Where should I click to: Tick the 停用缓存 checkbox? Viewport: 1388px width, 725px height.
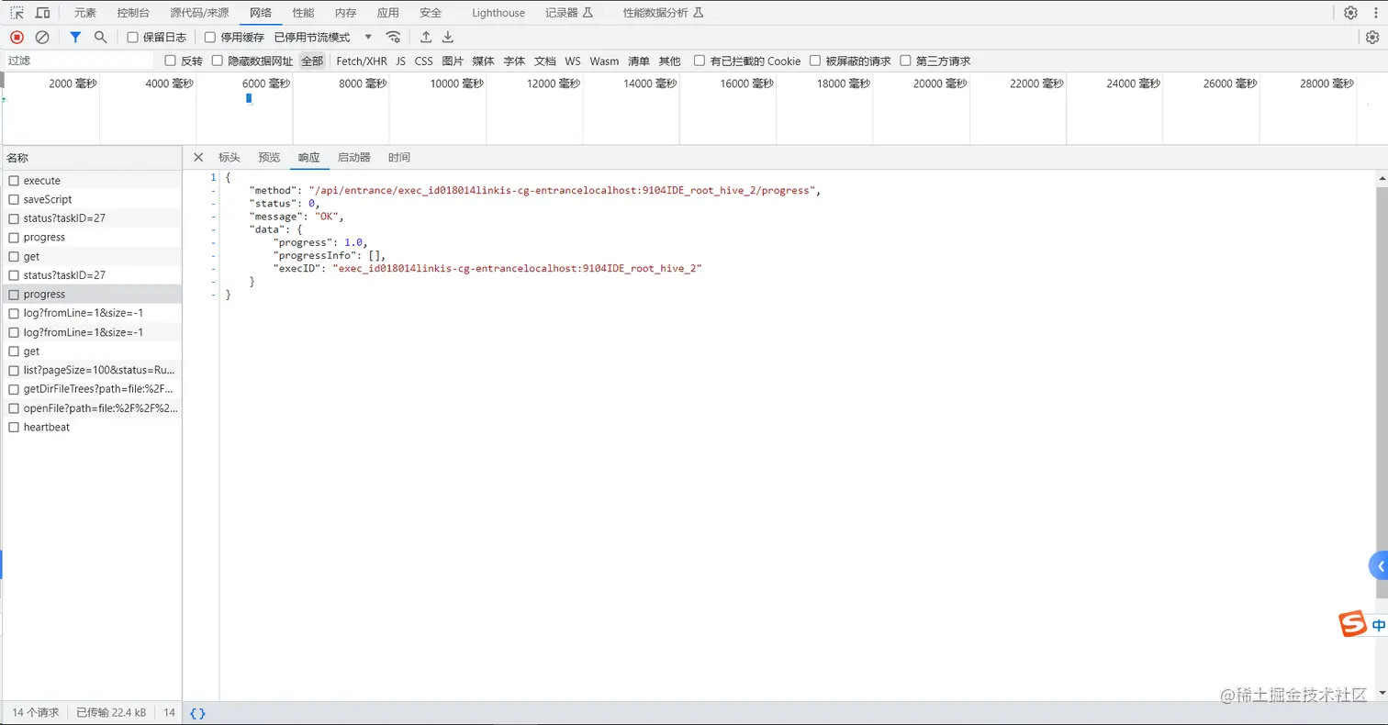210,38
